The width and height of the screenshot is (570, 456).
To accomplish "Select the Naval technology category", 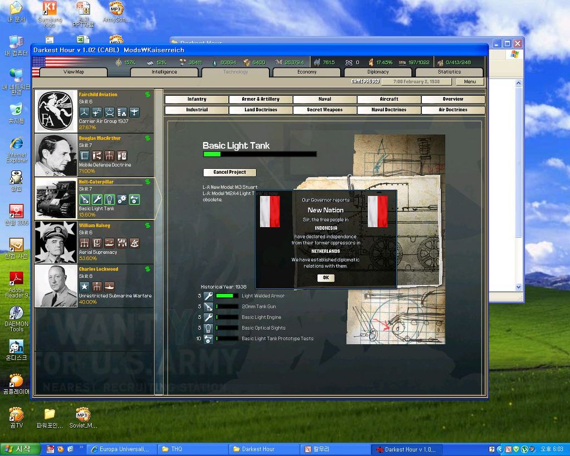I will [325, 99].
